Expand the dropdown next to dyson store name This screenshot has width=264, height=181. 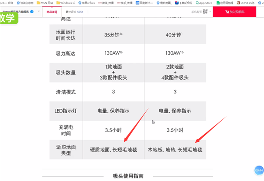pos(39,11)
